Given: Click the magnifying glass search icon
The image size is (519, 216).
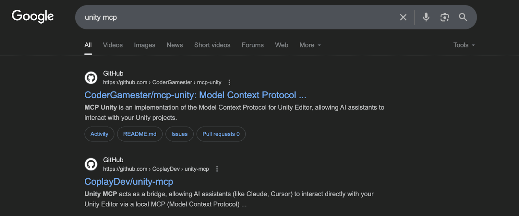Looking at the screenshot, I should tap(463, 17).
